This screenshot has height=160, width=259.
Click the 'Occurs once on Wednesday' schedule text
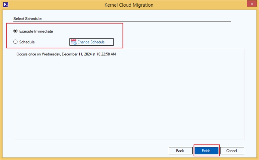click(66, 54)
